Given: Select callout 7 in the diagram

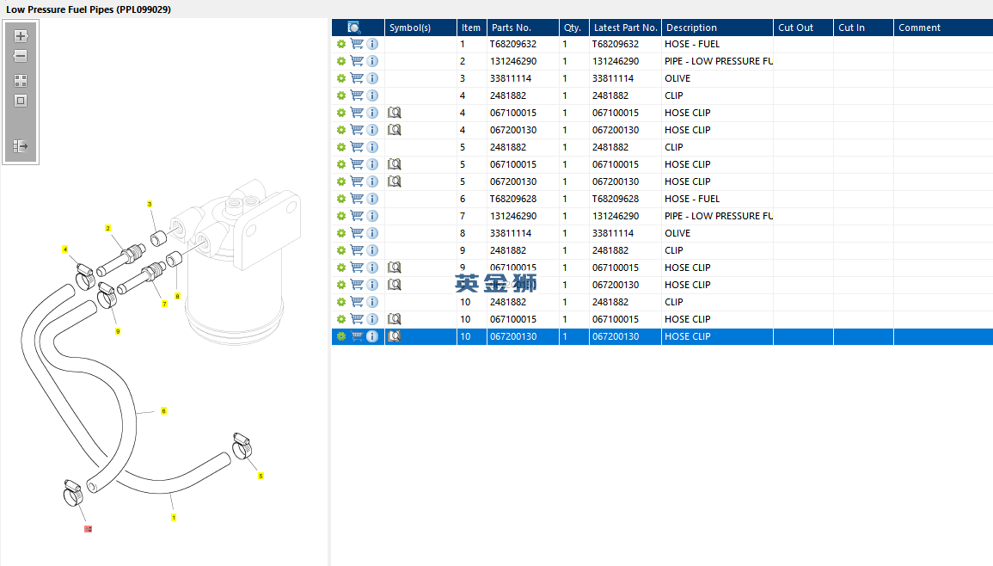Looking at the screenshot, I should (165, 304).
